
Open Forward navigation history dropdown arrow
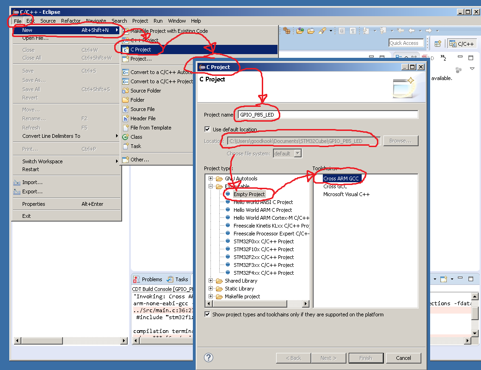[x=438, y=31]
